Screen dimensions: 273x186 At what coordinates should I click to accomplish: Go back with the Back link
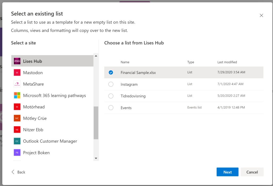click(x=18, y=172)
